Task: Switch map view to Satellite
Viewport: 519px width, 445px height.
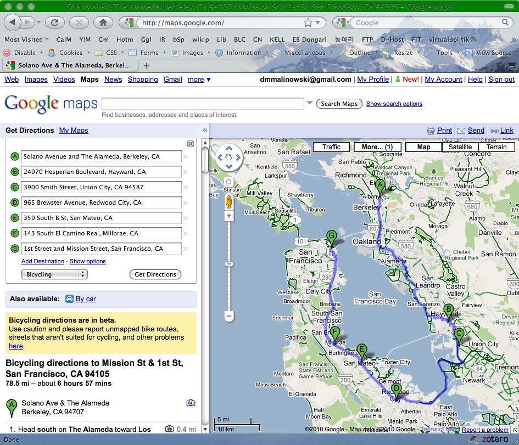Action: 460,147
